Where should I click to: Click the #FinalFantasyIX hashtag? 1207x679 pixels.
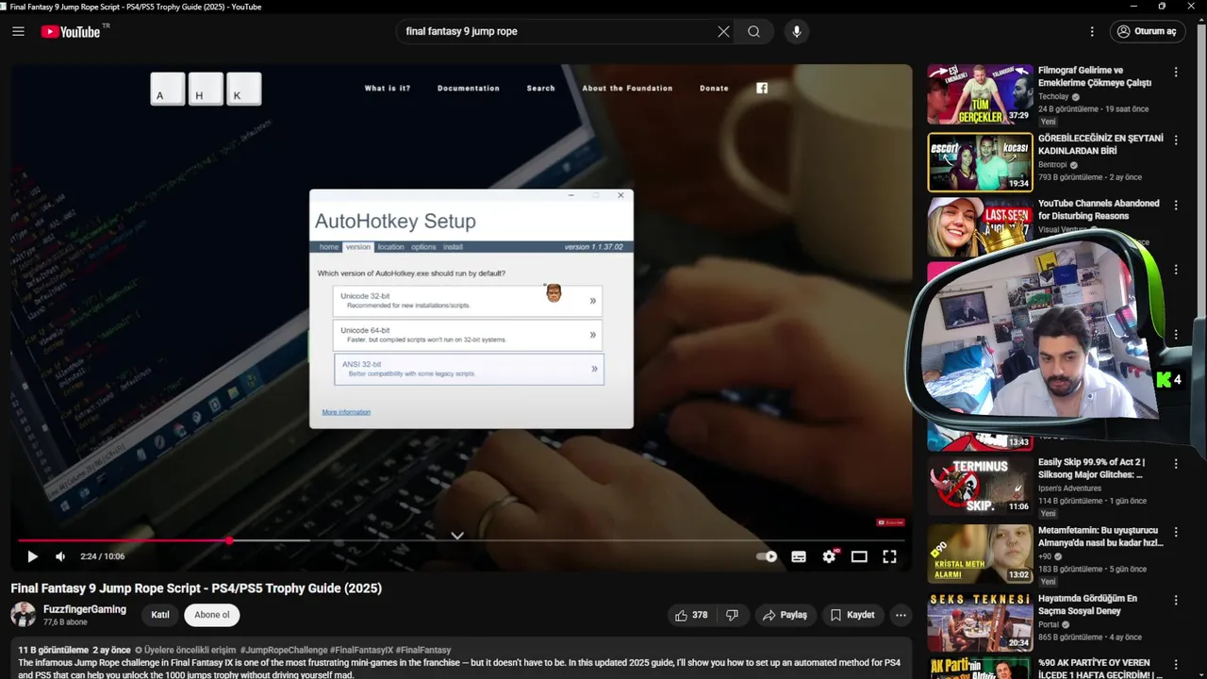pos(361,650)
